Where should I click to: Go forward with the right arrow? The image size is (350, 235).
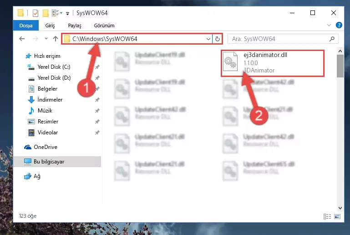35,39
